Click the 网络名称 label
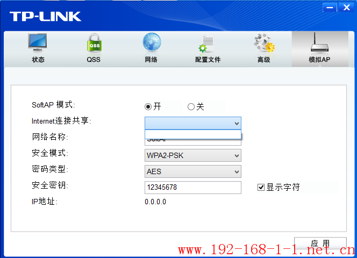 50,137
